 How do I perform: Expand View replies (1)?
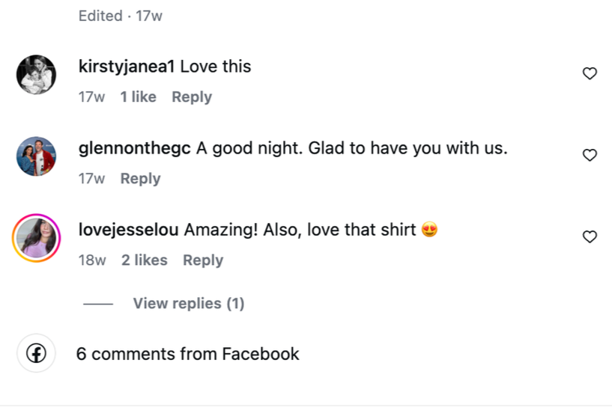coord(188,304)
